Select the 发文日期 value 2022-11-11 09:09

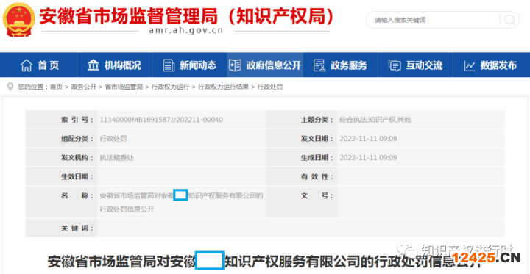(x=368, y=138)
